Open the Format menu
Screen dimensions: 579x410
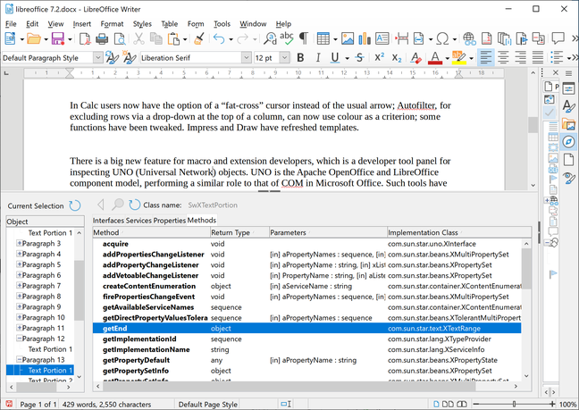pos(112,23)
